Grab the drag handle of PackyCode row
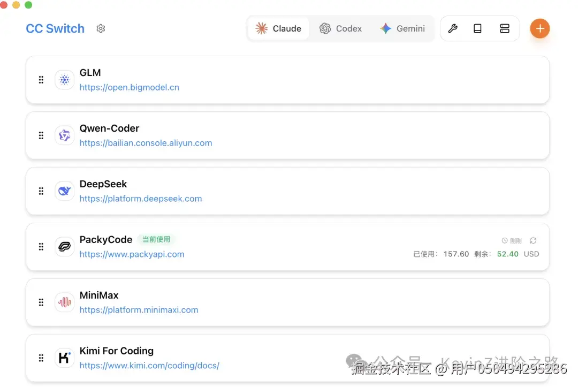The height and width of the screenshot is (387, 578). (41, 247)
